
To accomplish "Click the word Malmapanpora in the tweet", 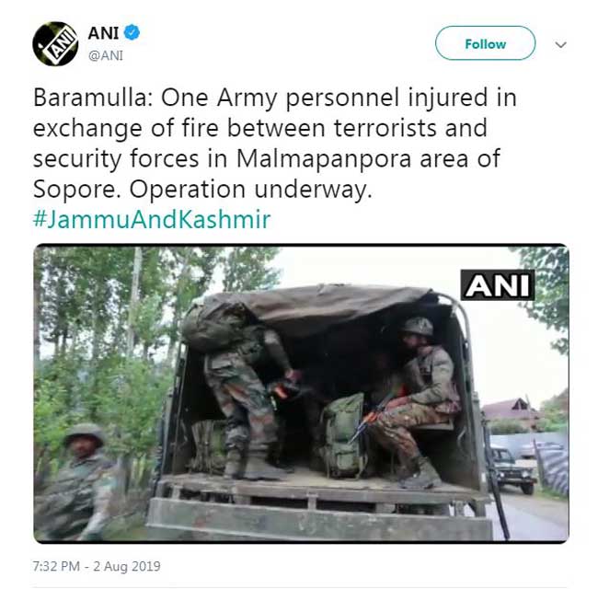I will 324,158.
